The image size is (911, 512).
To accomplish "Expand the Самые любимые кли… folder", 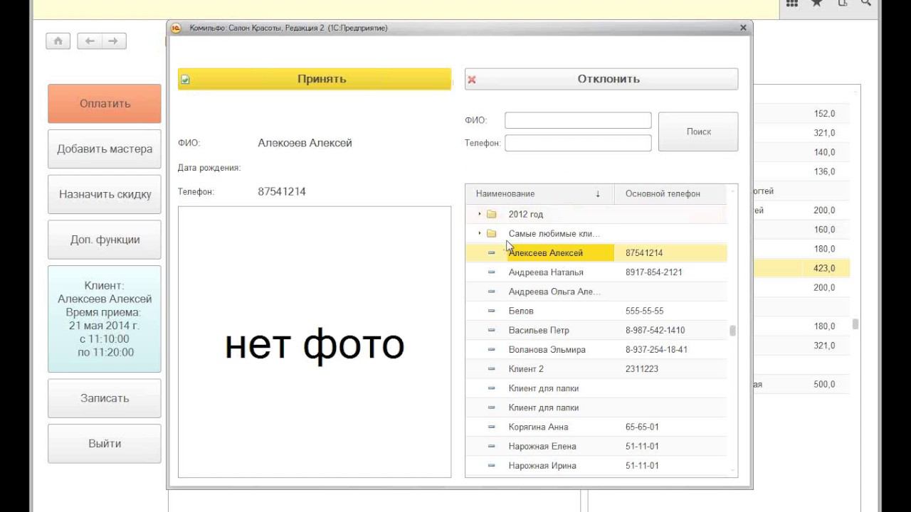I will (x=480, y=233).
